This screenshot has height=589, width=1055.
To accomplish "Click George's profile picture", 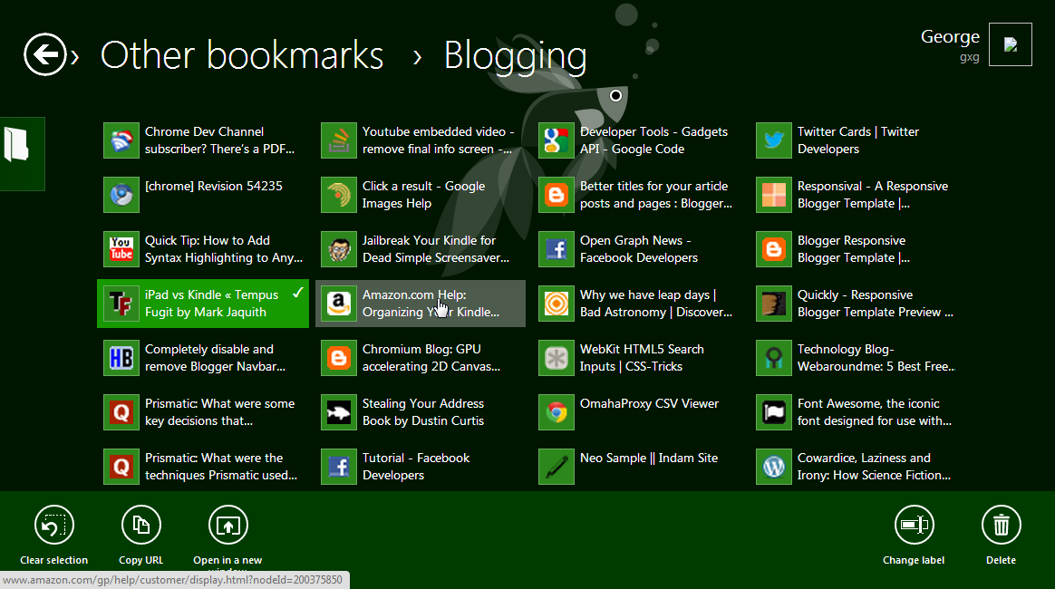I will [x=1010, y=44].
